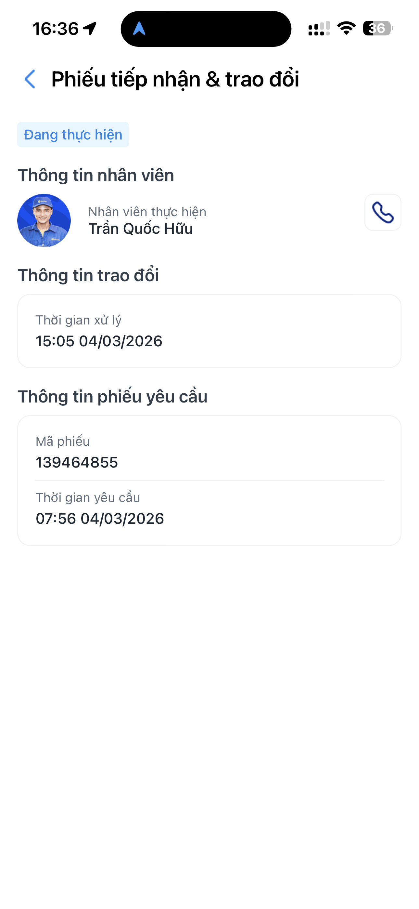
Task: Tap the battery level indicator
Action: tap(377, 28)
